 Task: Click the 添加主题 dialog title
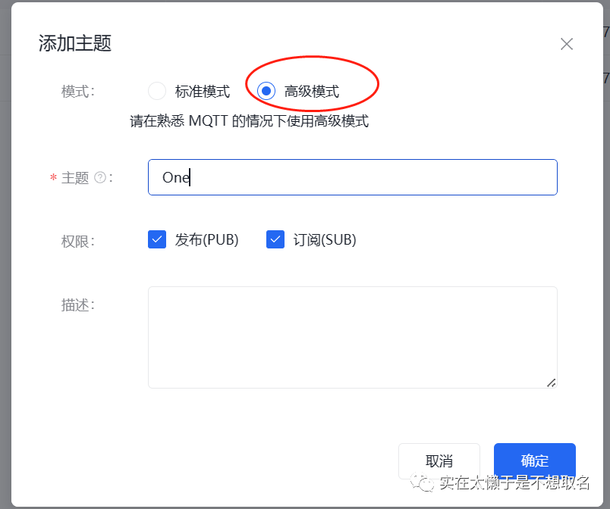tap(75, 43)
